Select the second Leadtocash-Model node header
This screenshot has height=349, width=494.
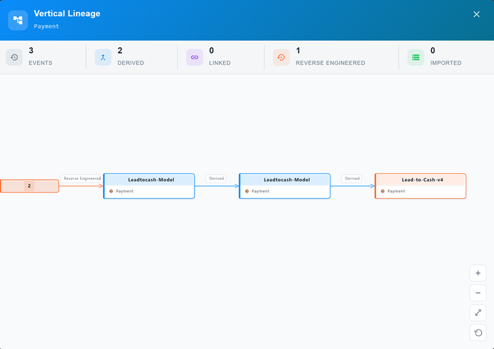(x=285, y=180)
